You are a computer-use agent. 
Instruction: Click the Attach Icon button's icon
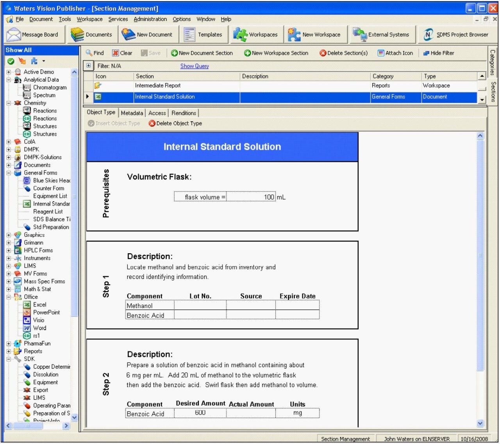(x=381, y=53)
